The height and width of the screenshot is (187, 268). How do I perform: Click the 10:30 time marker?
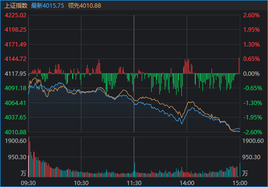point(81,183)
